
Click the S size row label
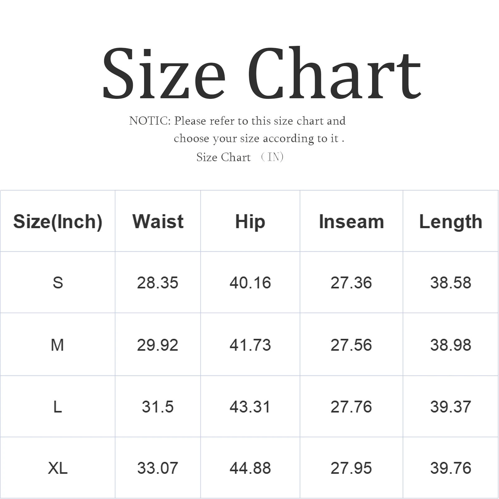(58, 283)
